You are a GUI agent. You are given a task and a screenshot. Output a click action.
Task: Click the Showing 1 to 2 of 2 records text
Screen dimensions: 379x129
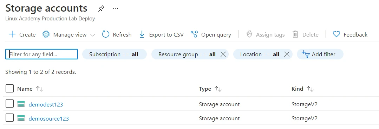click(x=41, y=72)
